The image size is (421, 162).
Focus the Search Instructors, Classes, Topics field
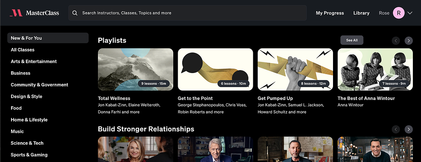pos(187,13)
